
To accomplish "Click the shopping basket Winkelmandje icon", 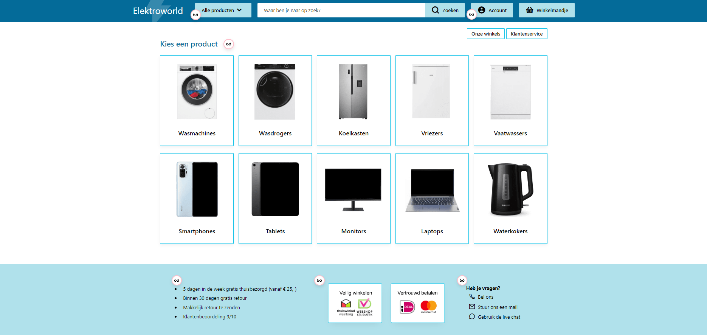I will tap(529, 10).
